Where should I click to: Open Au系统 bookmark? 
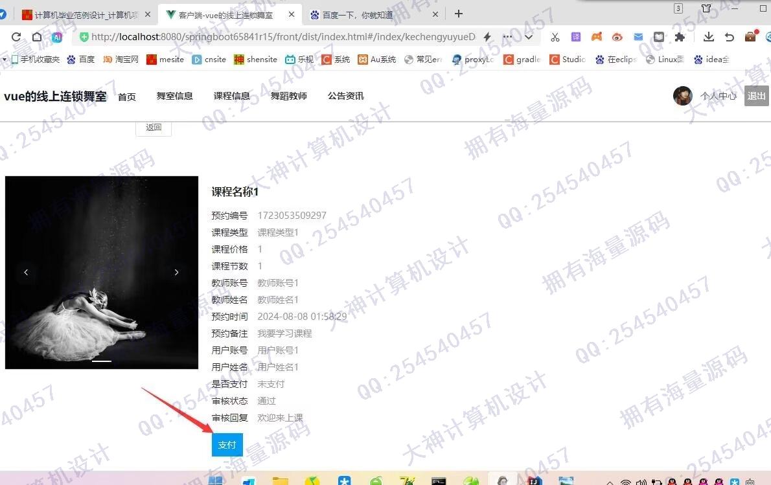tap(377, 60)
